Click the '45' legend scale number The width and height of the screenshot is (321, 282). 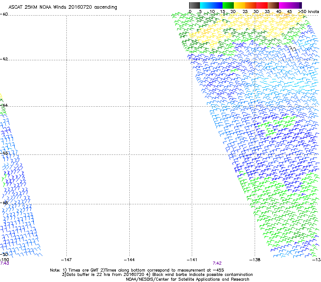tap(289, 12)
